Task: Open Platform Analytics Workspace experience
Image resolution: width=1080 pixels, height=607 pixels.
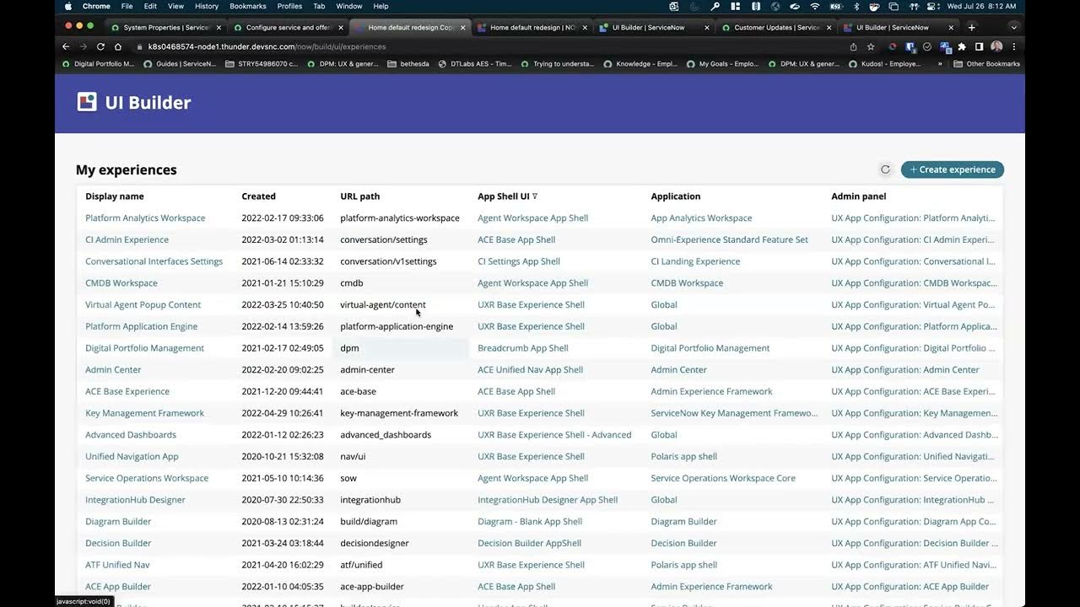Action: 145,218
